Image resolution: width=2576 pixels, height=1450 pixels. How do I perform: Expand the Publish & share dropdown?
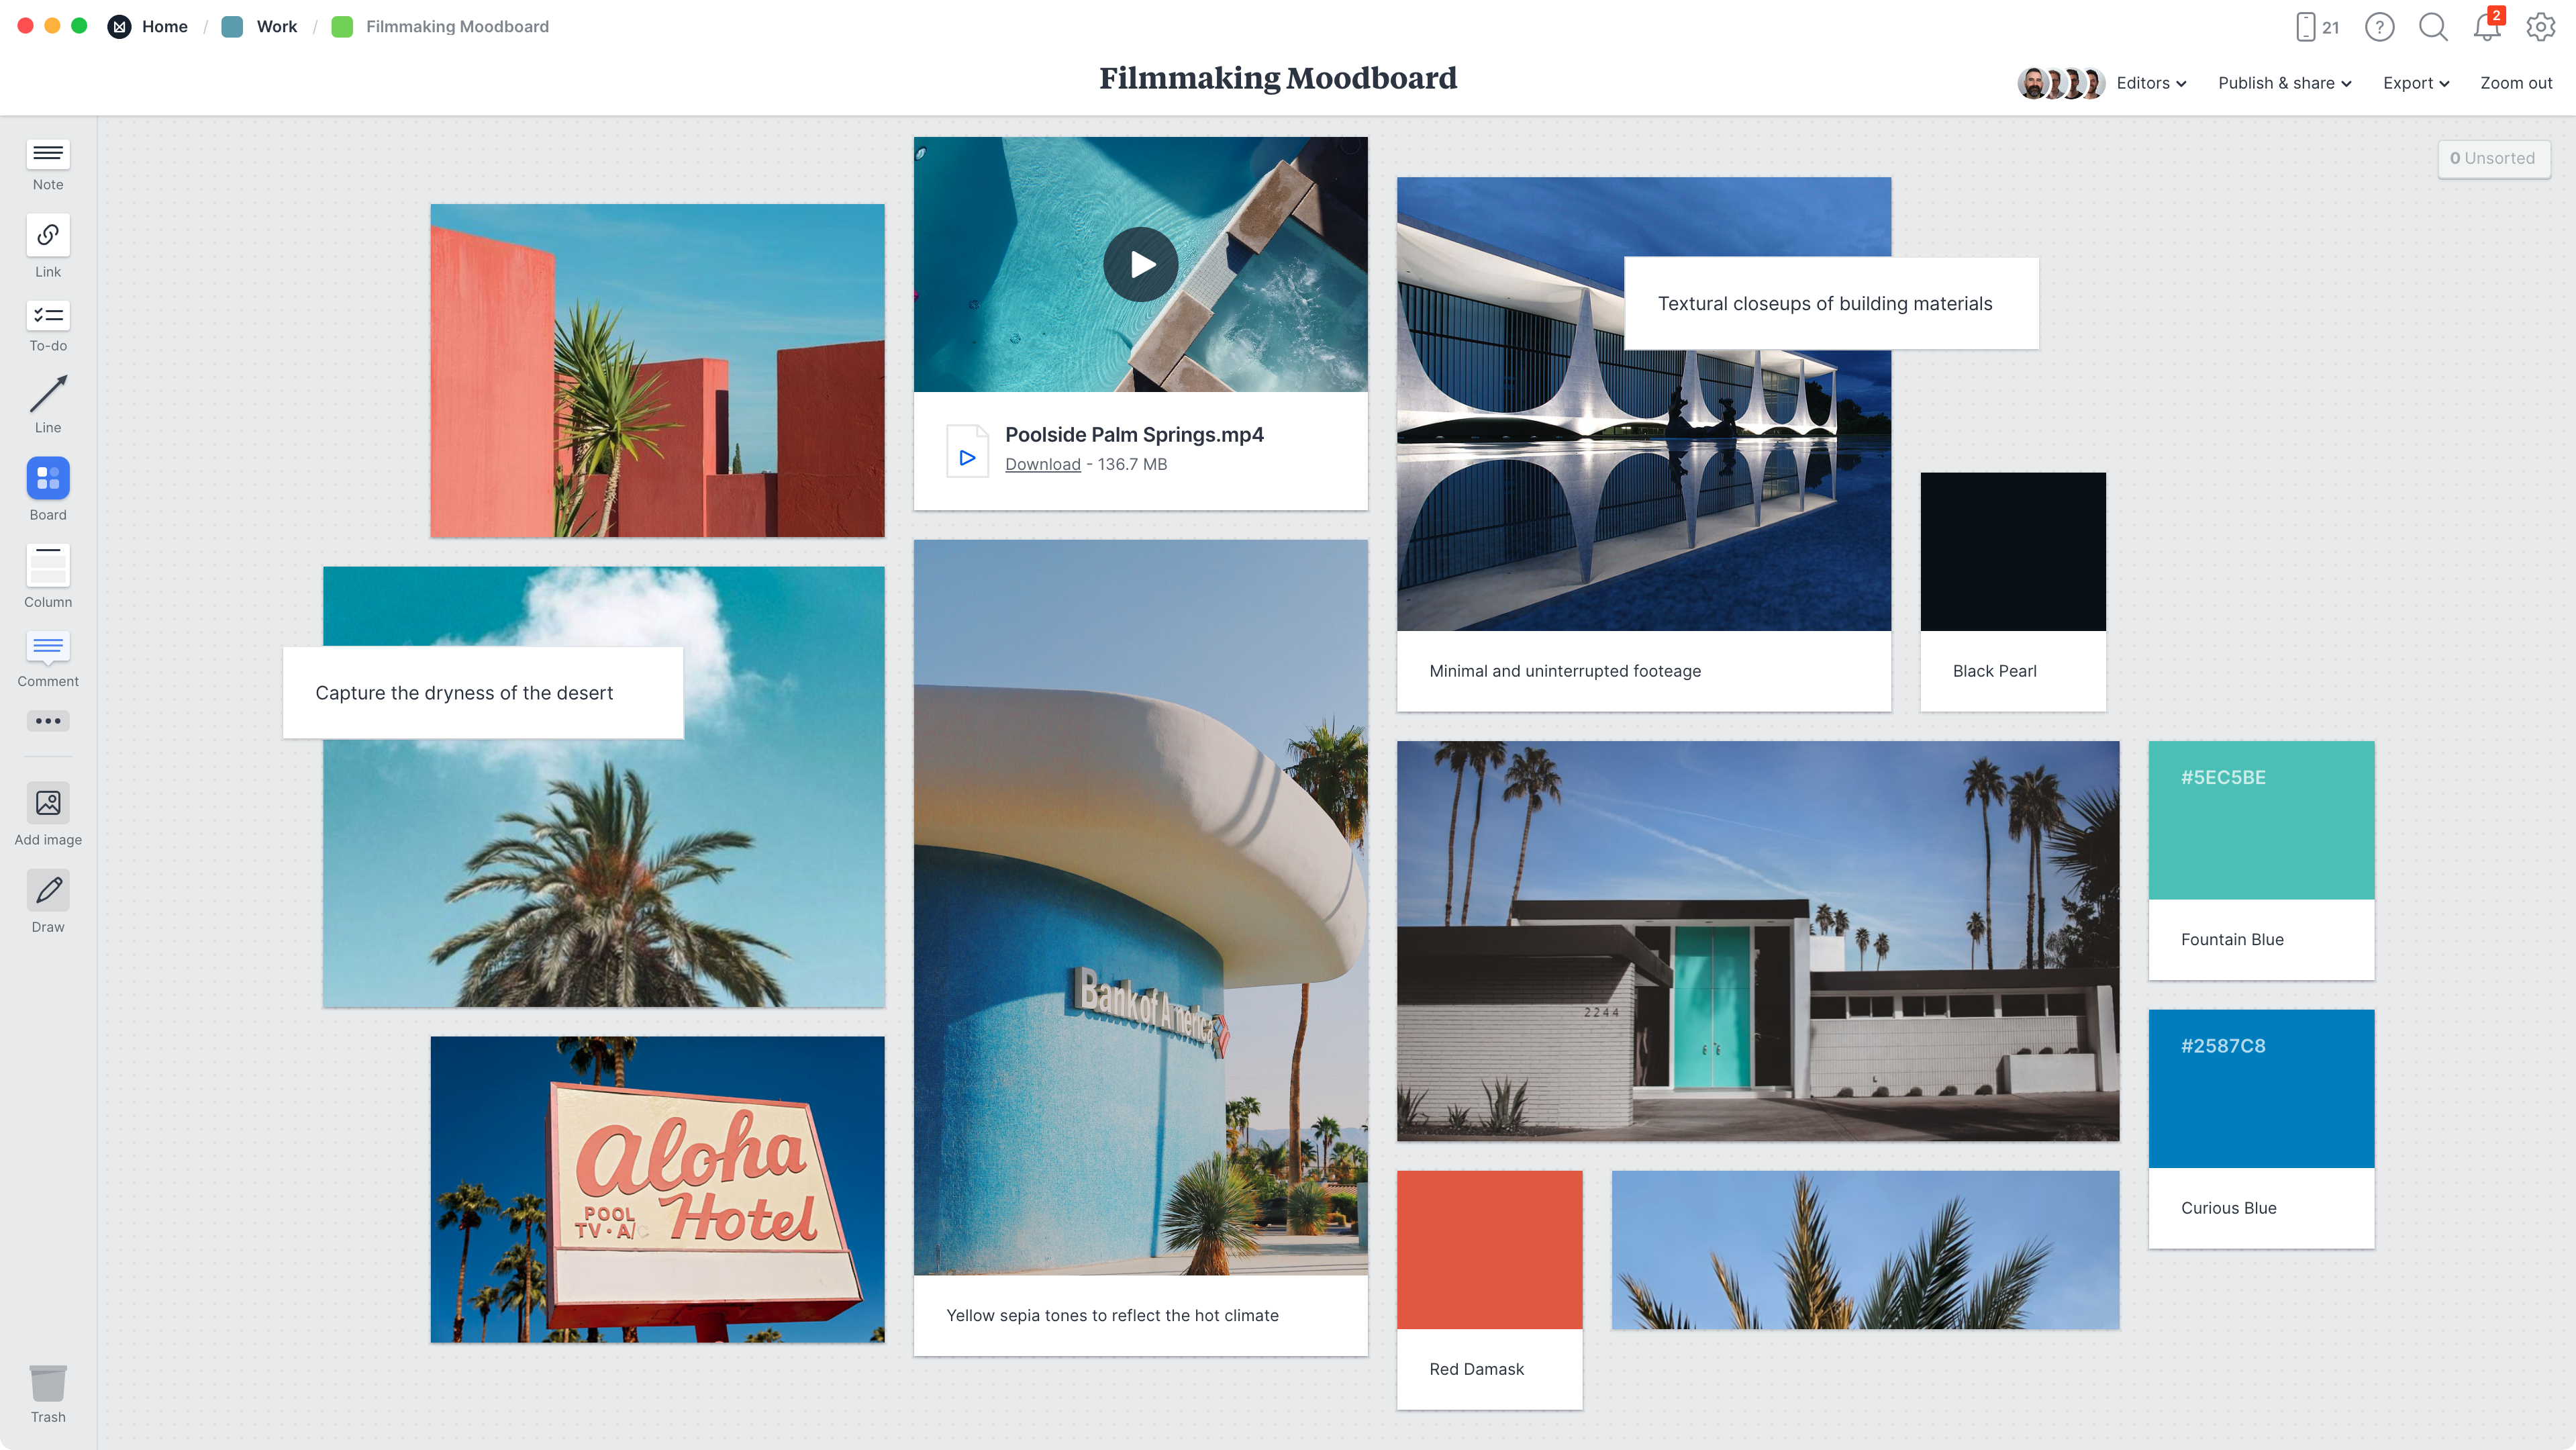coord(2284,83)
